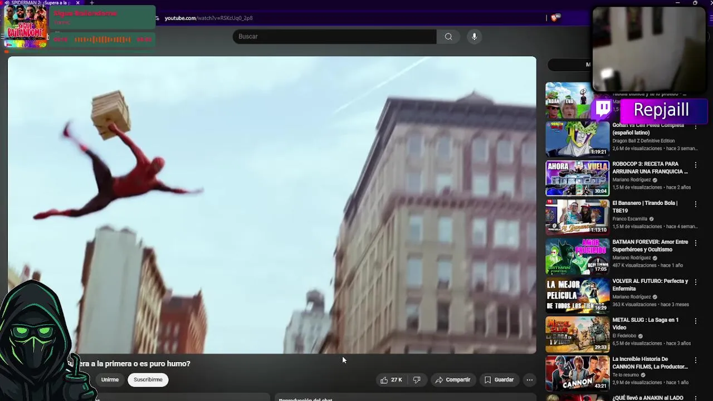Click the Suscribirme button
The width and height of the screenshot is (713, 401).
point(148,380)
